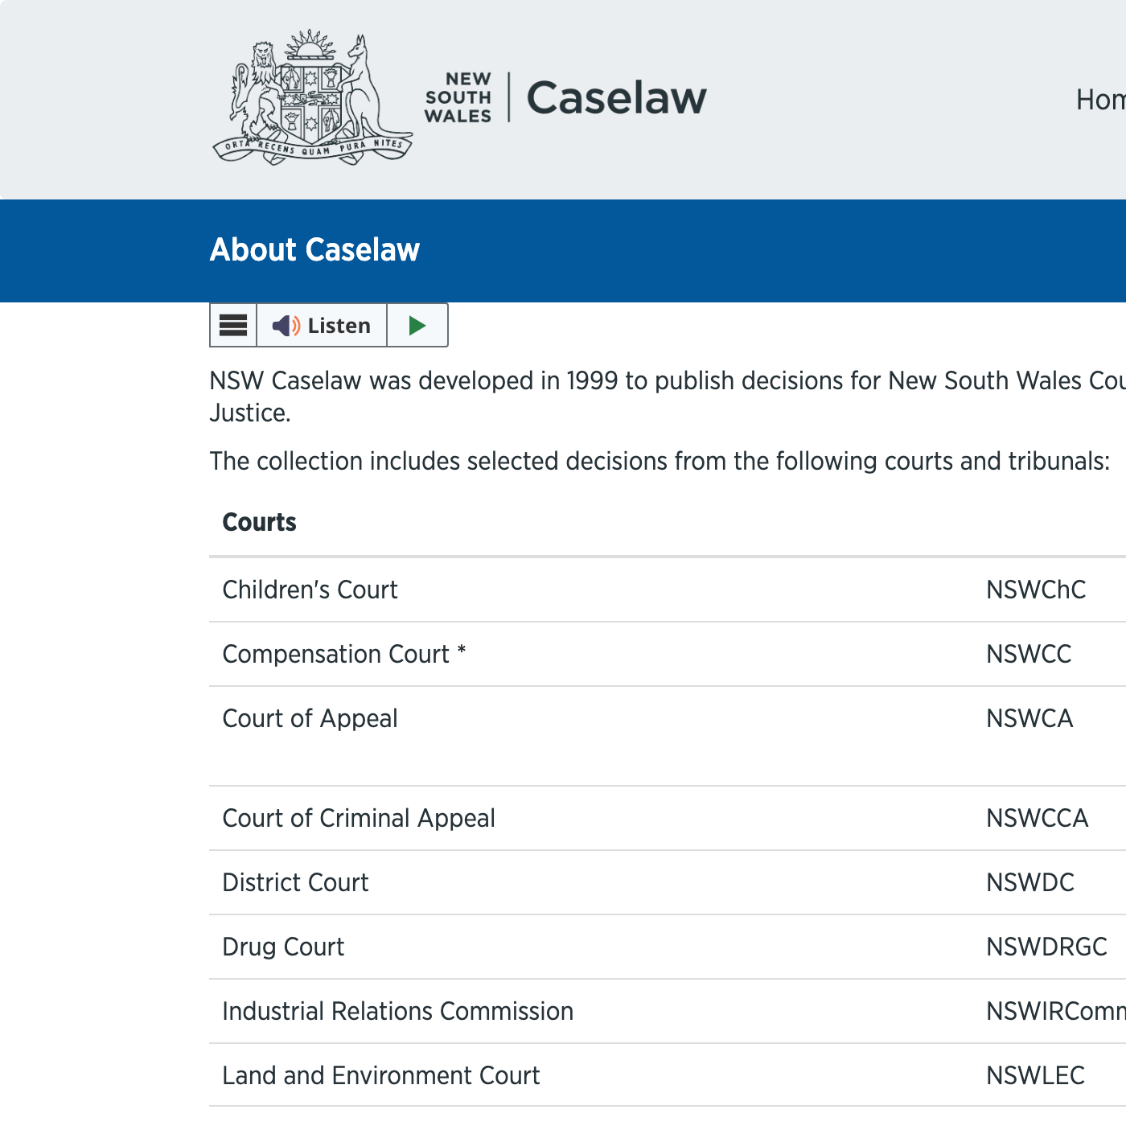This screenshot has height=1126, width=1126.
Task: Select the Compensation Court * row name
Action: [x=344, y=654]
